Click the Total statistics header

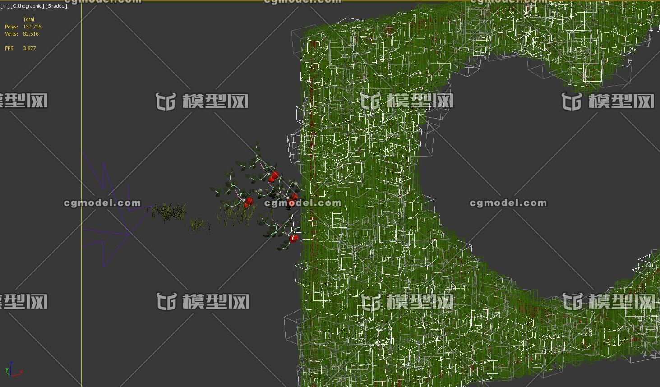click(29, 19)
